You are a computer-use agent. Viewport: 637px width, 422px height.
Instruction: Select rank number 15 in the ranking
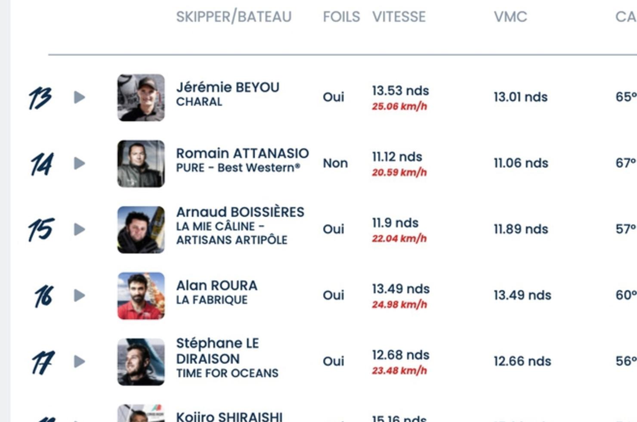tap(41, 230)
